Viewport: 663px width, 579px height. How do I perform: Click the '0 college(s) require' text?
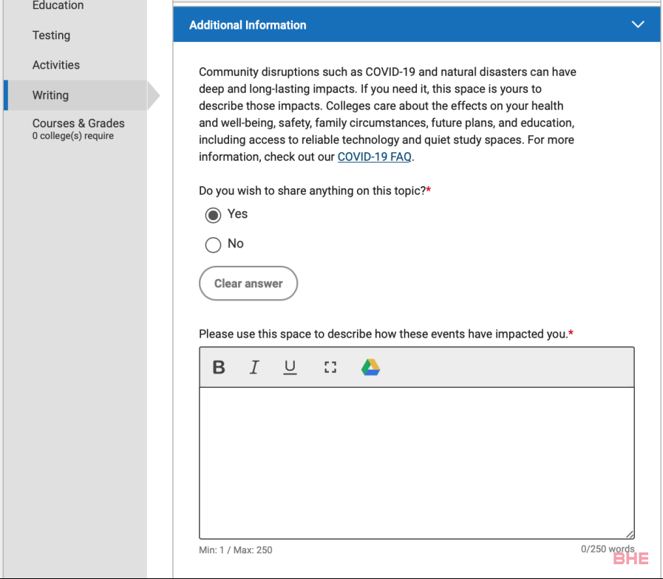coord(72,136)
